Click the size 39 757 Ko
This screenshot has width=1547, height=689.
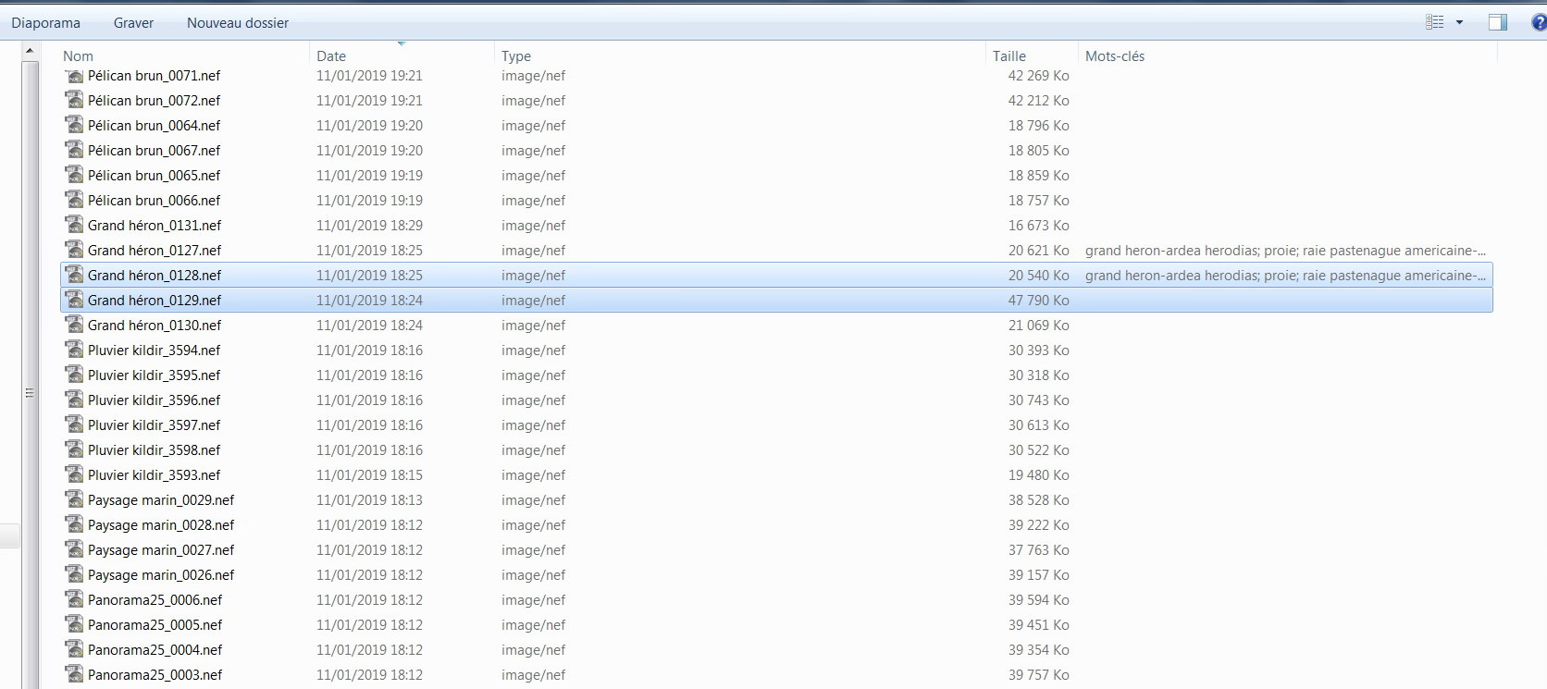[x=1038, y=674]
